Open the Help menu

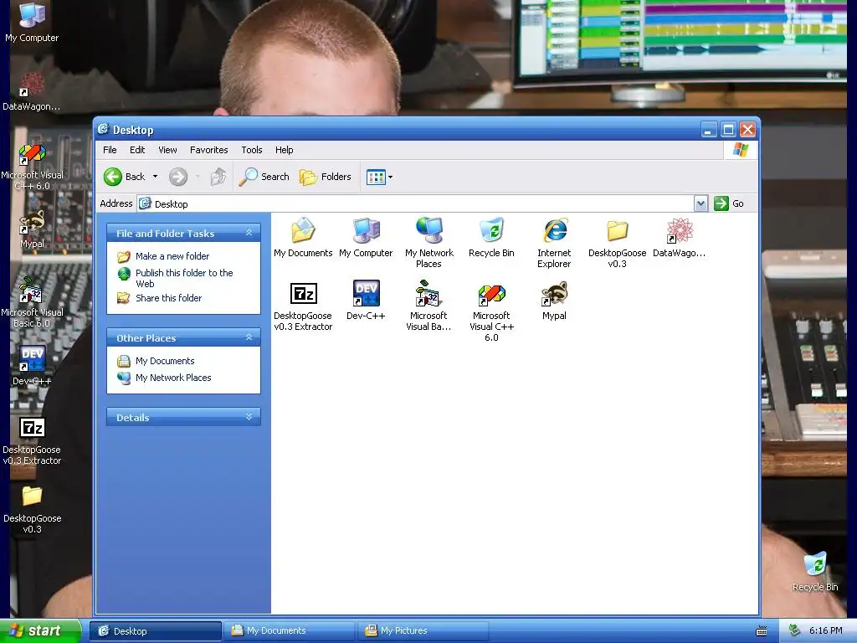point(285,150)
